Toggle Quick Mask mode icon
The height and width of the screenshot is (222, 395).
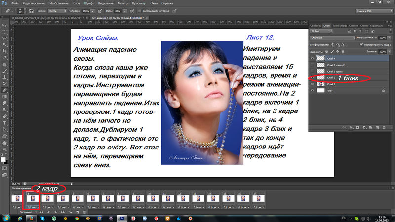click(4, 168)
